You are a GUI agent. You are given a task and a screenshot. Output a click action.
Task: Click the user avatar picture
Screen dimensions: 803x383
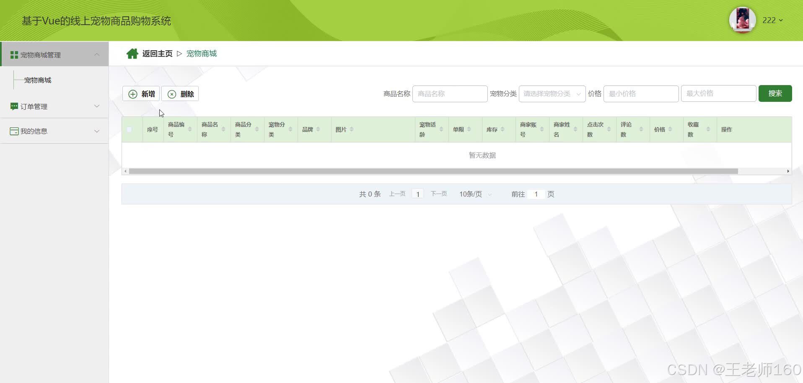[742, 20]
